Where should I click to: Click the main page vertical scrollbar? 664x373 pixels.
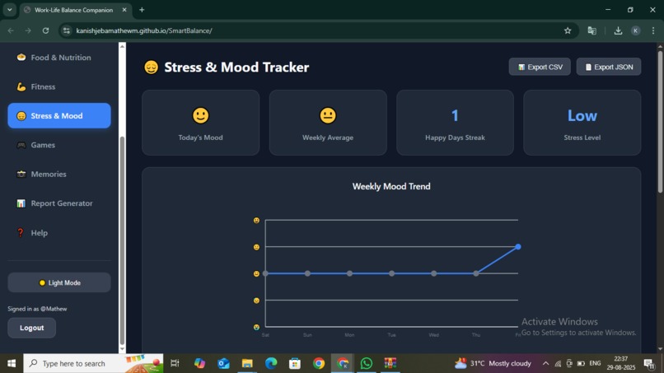(x=660, y=122)
